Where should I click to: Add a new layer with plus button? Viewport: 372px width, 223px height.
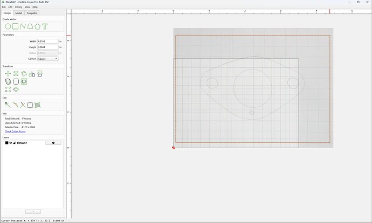point(33,211)
